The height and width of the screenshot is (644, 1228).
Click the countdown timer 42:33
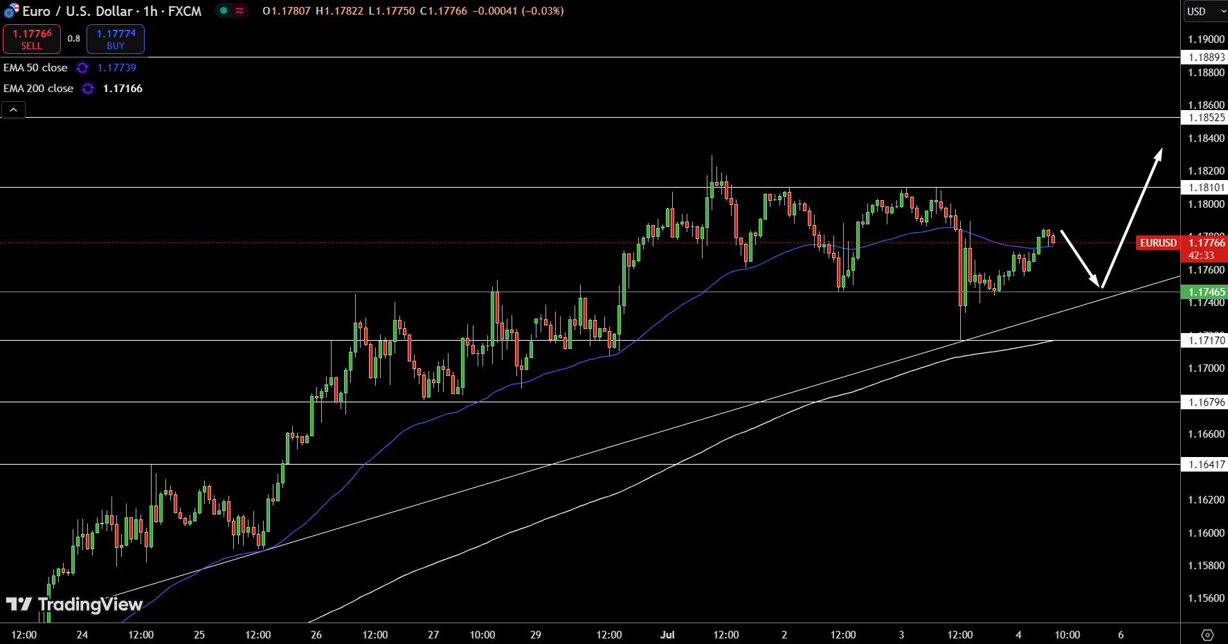point(1201,256)
